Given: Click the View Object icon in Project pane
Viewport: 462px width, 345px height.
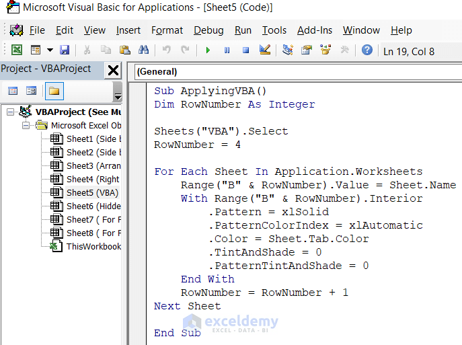Looking at the screenshot, I should point(31,91).
